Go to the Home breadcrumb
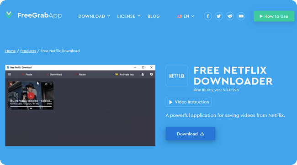The image size is (297, 165). 11,51
